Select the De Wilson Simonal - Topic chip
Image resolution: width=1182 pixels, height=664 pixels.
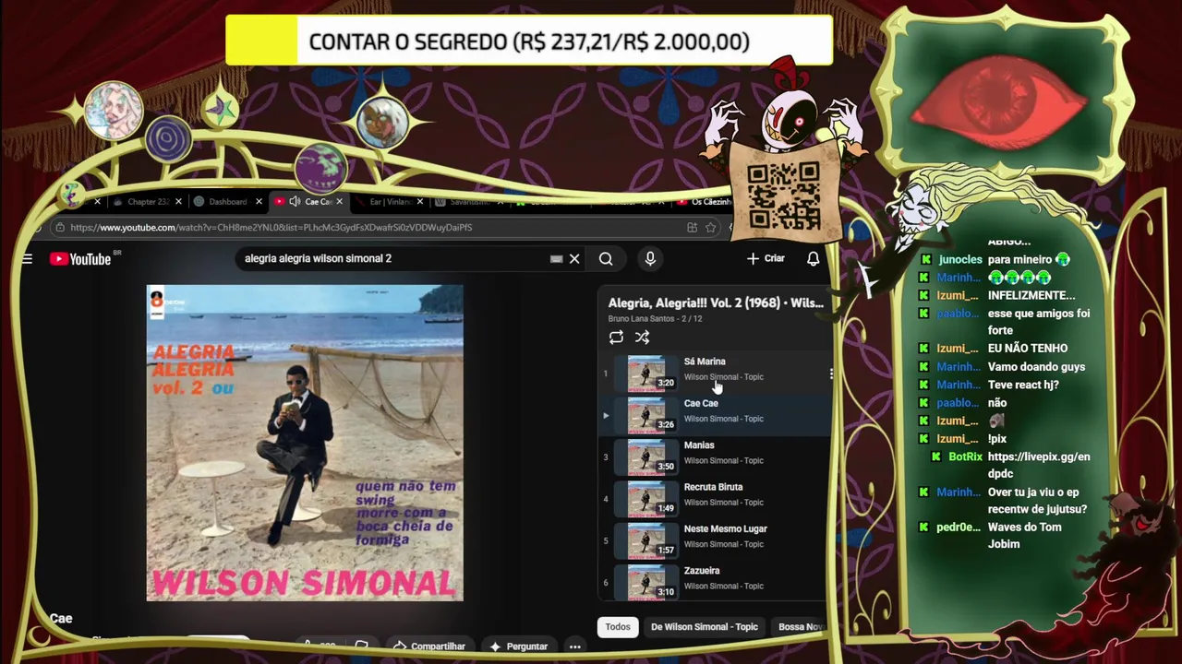pos(705,627)
